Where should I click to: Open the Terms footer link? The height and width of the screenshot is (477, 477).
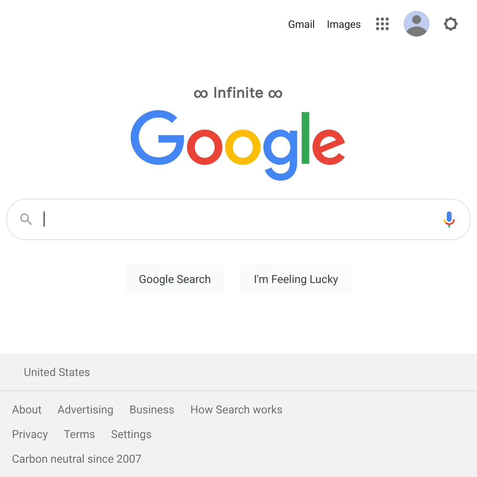[x=79, y=434]
